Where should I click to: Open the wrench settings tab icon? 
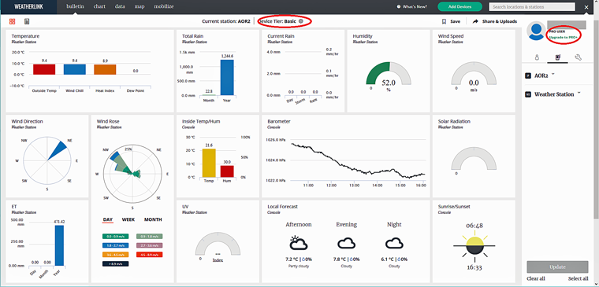pos(578,57)
